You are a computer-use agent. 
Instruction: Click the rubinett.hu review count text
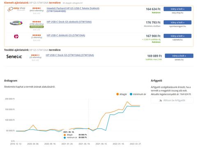37,38
